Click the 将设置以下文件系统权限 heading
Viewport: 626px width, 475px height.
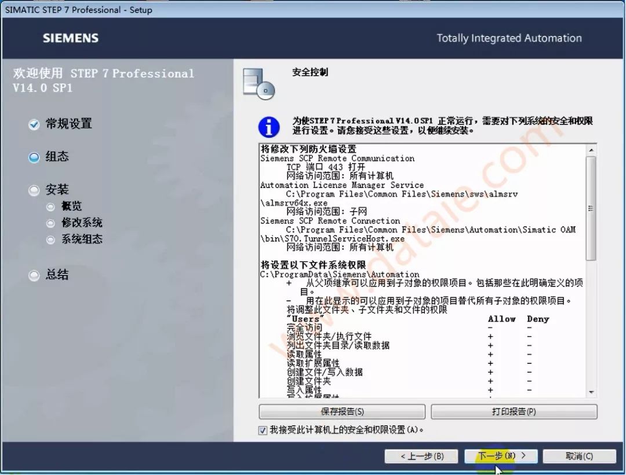(x=313, y=265)
